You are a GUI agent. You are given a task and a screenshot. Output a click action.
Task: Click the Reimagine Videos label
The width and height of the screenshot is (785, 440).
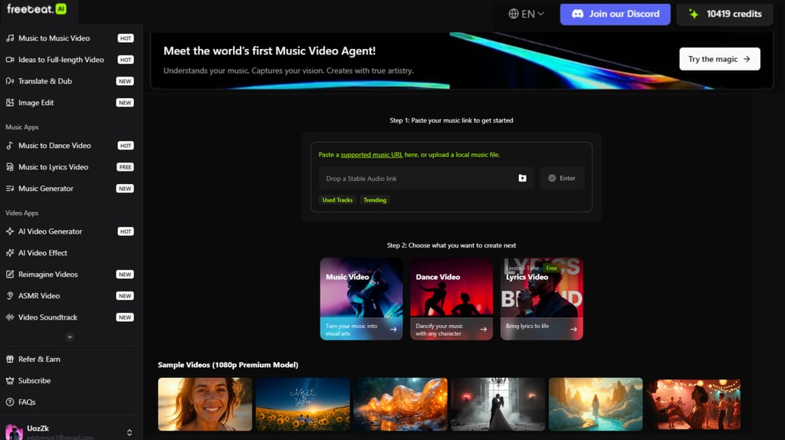(48, 274)
